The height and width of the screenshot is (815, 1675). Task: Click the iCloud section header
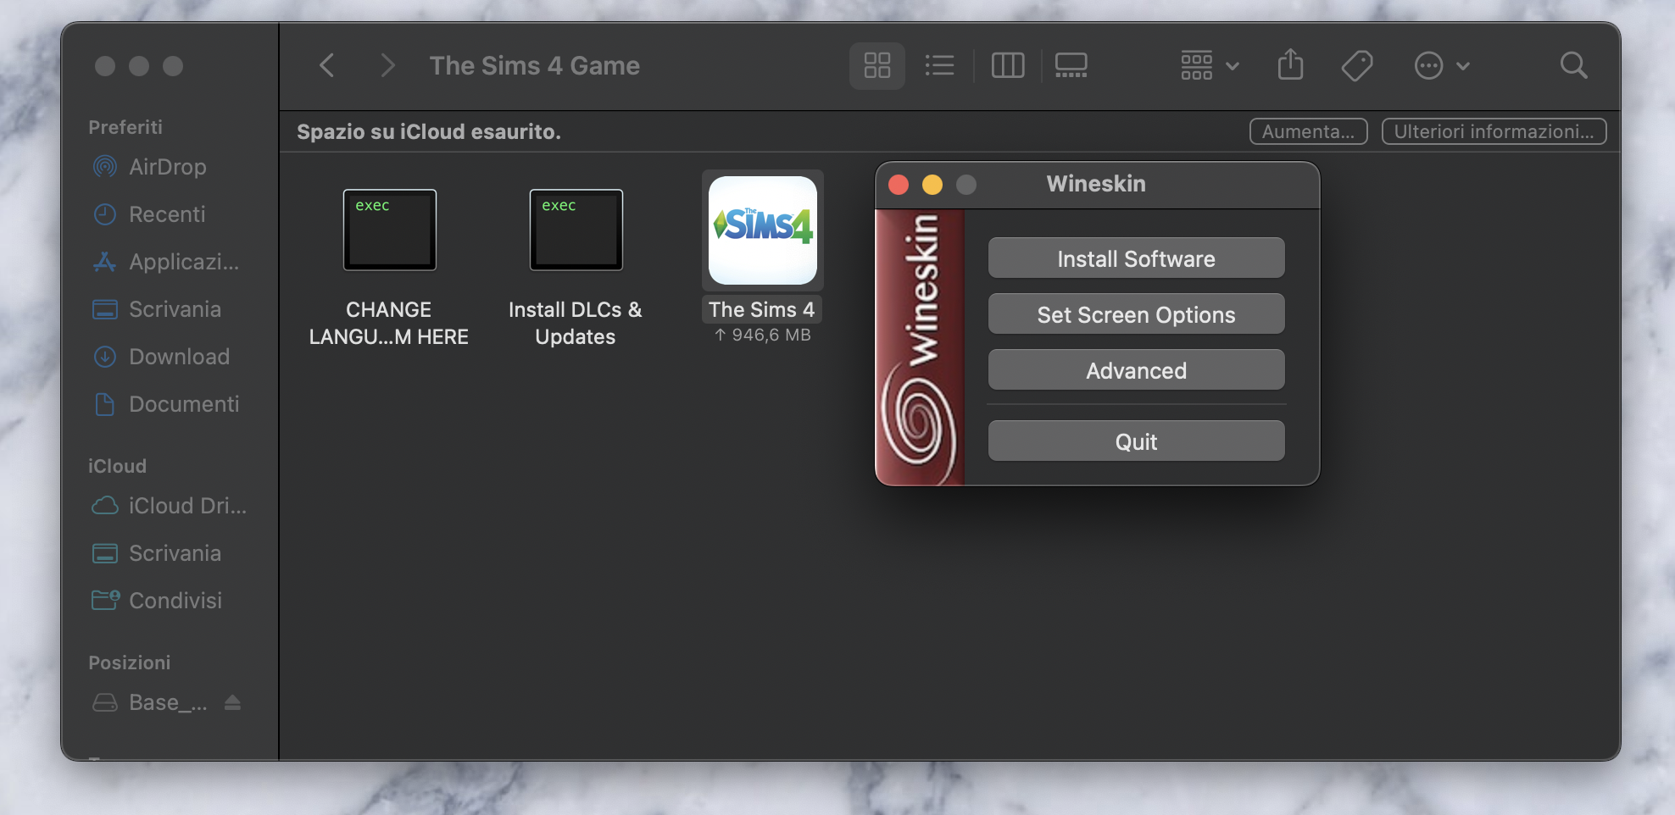(x=117, y=466)
